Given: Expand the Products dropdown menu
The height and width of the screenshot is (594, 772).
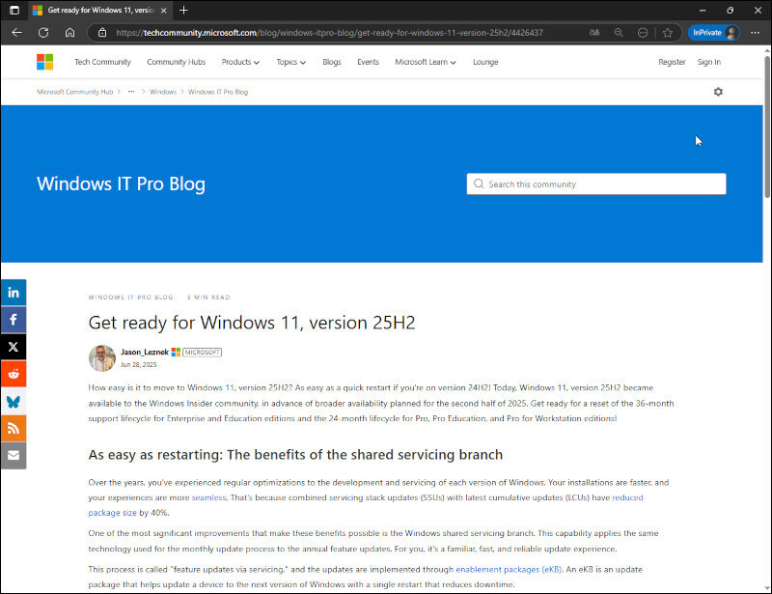Looking at the screenshot, I should tap(240, 62).
